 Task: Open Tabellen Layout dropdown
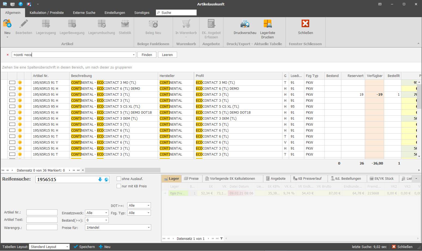tap(67, 247)
